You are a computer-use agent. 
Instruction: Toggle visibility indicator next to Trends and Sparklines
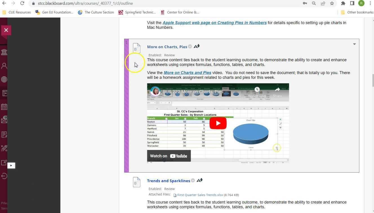pyautogui.click(x=193, y=180)
